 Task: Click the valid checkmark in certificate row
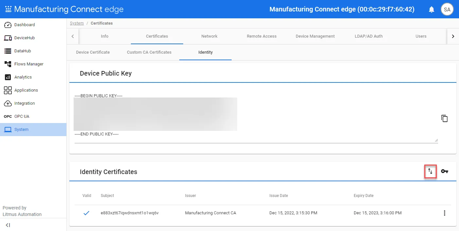pyautogui.click(x=86, y=213)
